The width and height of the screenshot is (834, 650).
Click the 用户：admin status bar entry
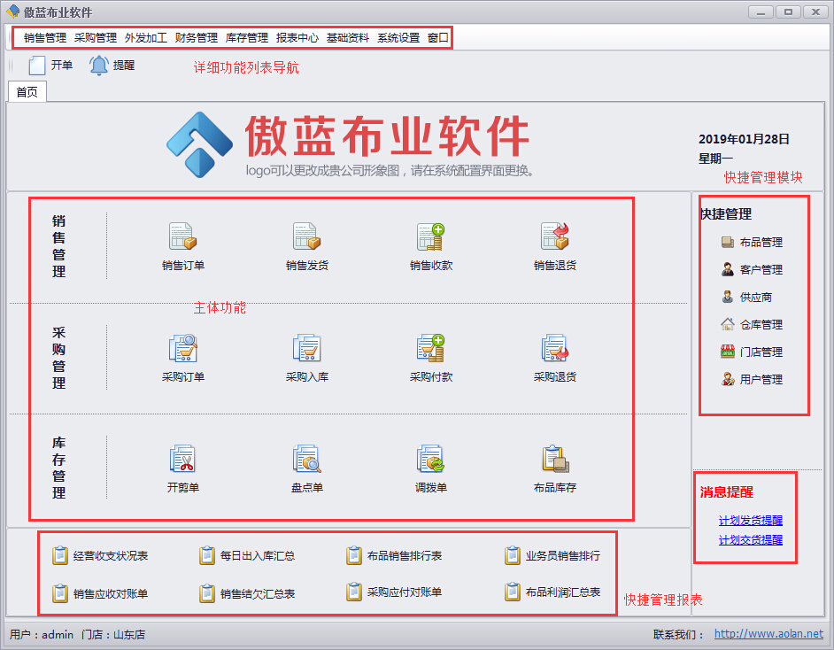[42, 635]
